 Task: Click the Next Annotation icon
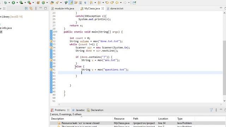point(91,2)
